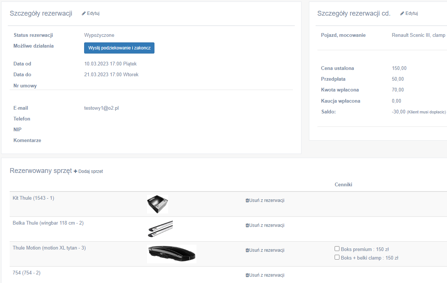Click the 754 (754 - 2) item name
Viewport: 447px width, 283px height.
pyautogui.click(x=26, y=273)
